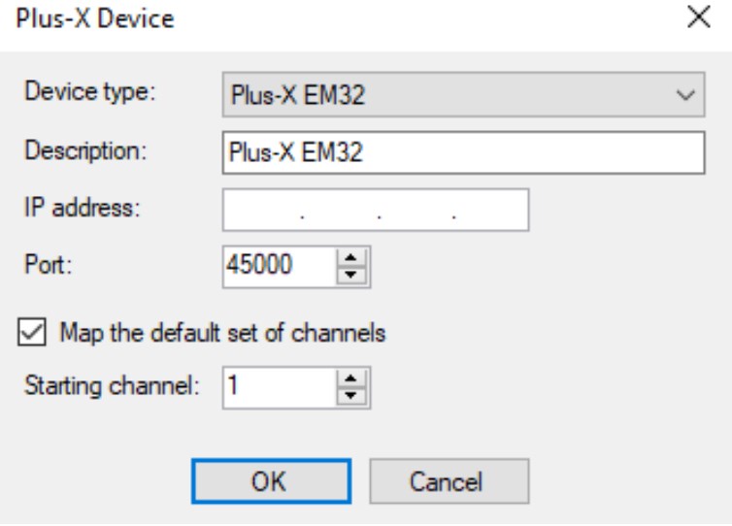
Task: Confirm the dialog with OK
Action: (271, 480)
